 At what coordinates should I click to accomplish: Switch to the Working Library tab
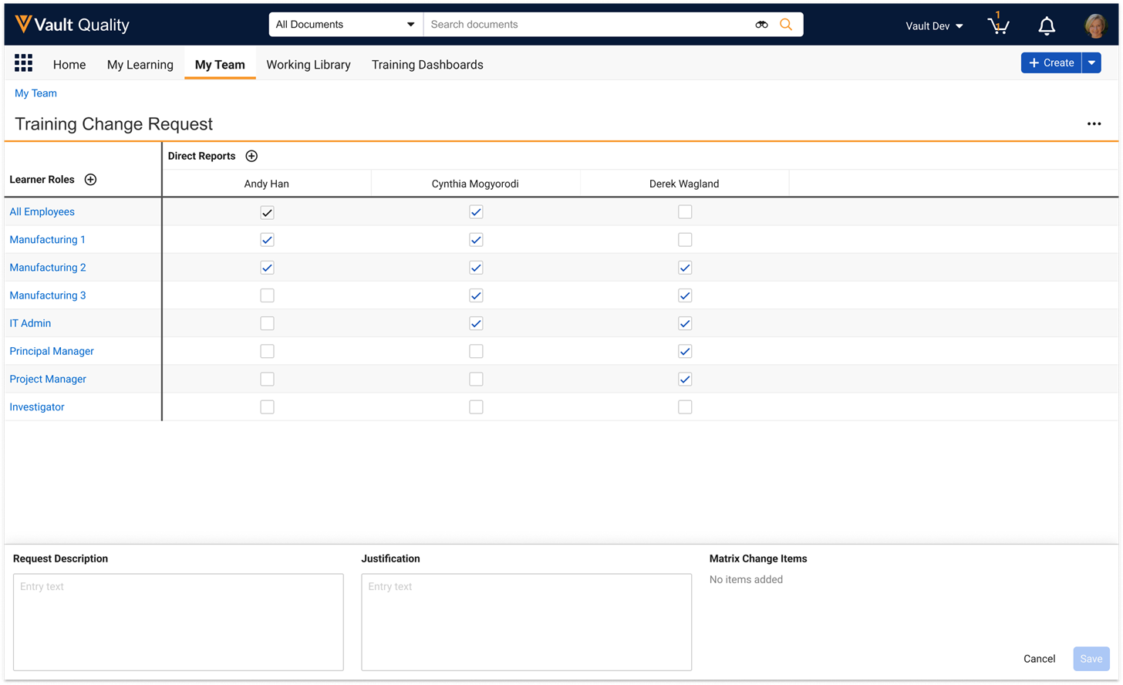(309, 65)
